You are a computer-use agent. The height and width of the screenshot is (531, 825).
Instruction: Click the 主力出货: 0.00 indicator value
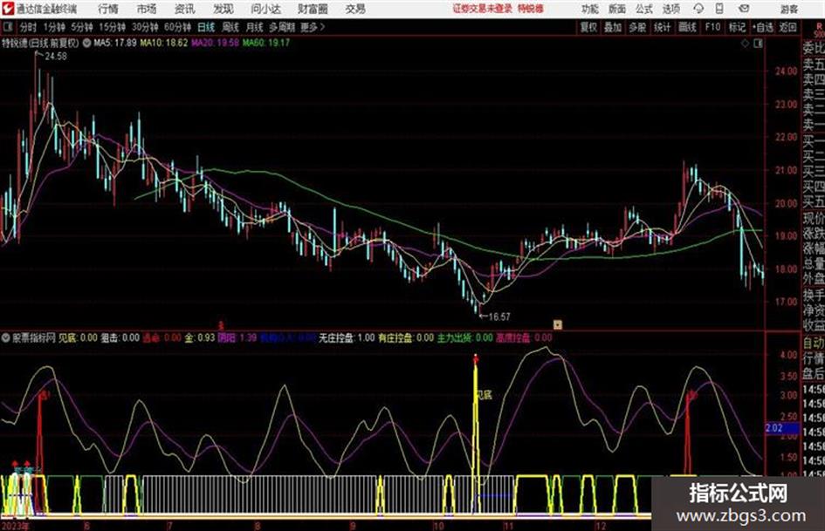coord(465,337)
